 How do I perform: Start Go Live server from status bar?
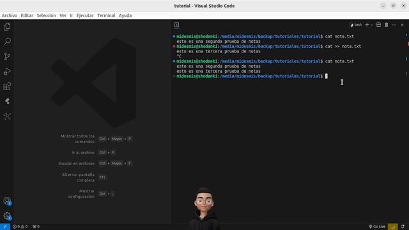click(377, 227)
